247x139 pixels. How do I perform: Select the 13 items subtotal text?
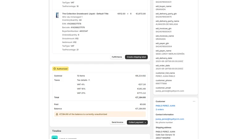pyautogui.click(x=81, y=76)
